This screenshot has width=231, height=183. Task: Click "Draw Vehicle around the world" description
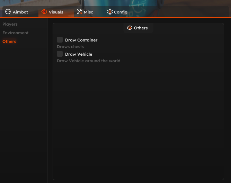[x=88, y=61]
